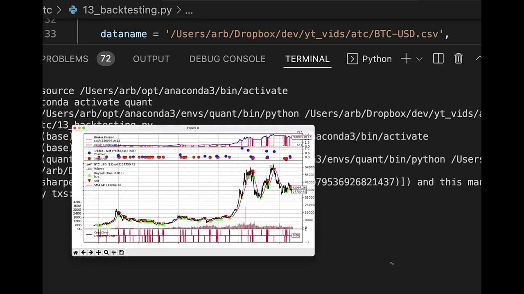Click the Python file icon in breadcrumb
This screenshot has height=294, width=524.
click(x=73, y=10)
